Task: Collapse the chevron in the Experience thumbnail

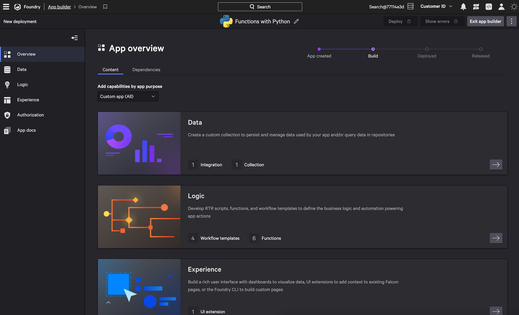Action: tap(108, 303)
